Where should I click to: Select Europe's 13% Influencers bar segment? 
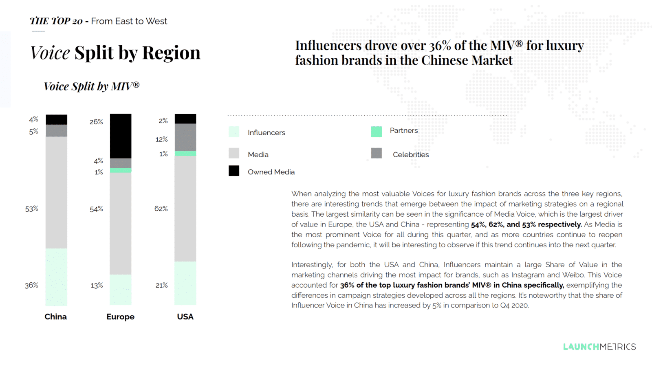pyautogui.click(x=121, y=290)
